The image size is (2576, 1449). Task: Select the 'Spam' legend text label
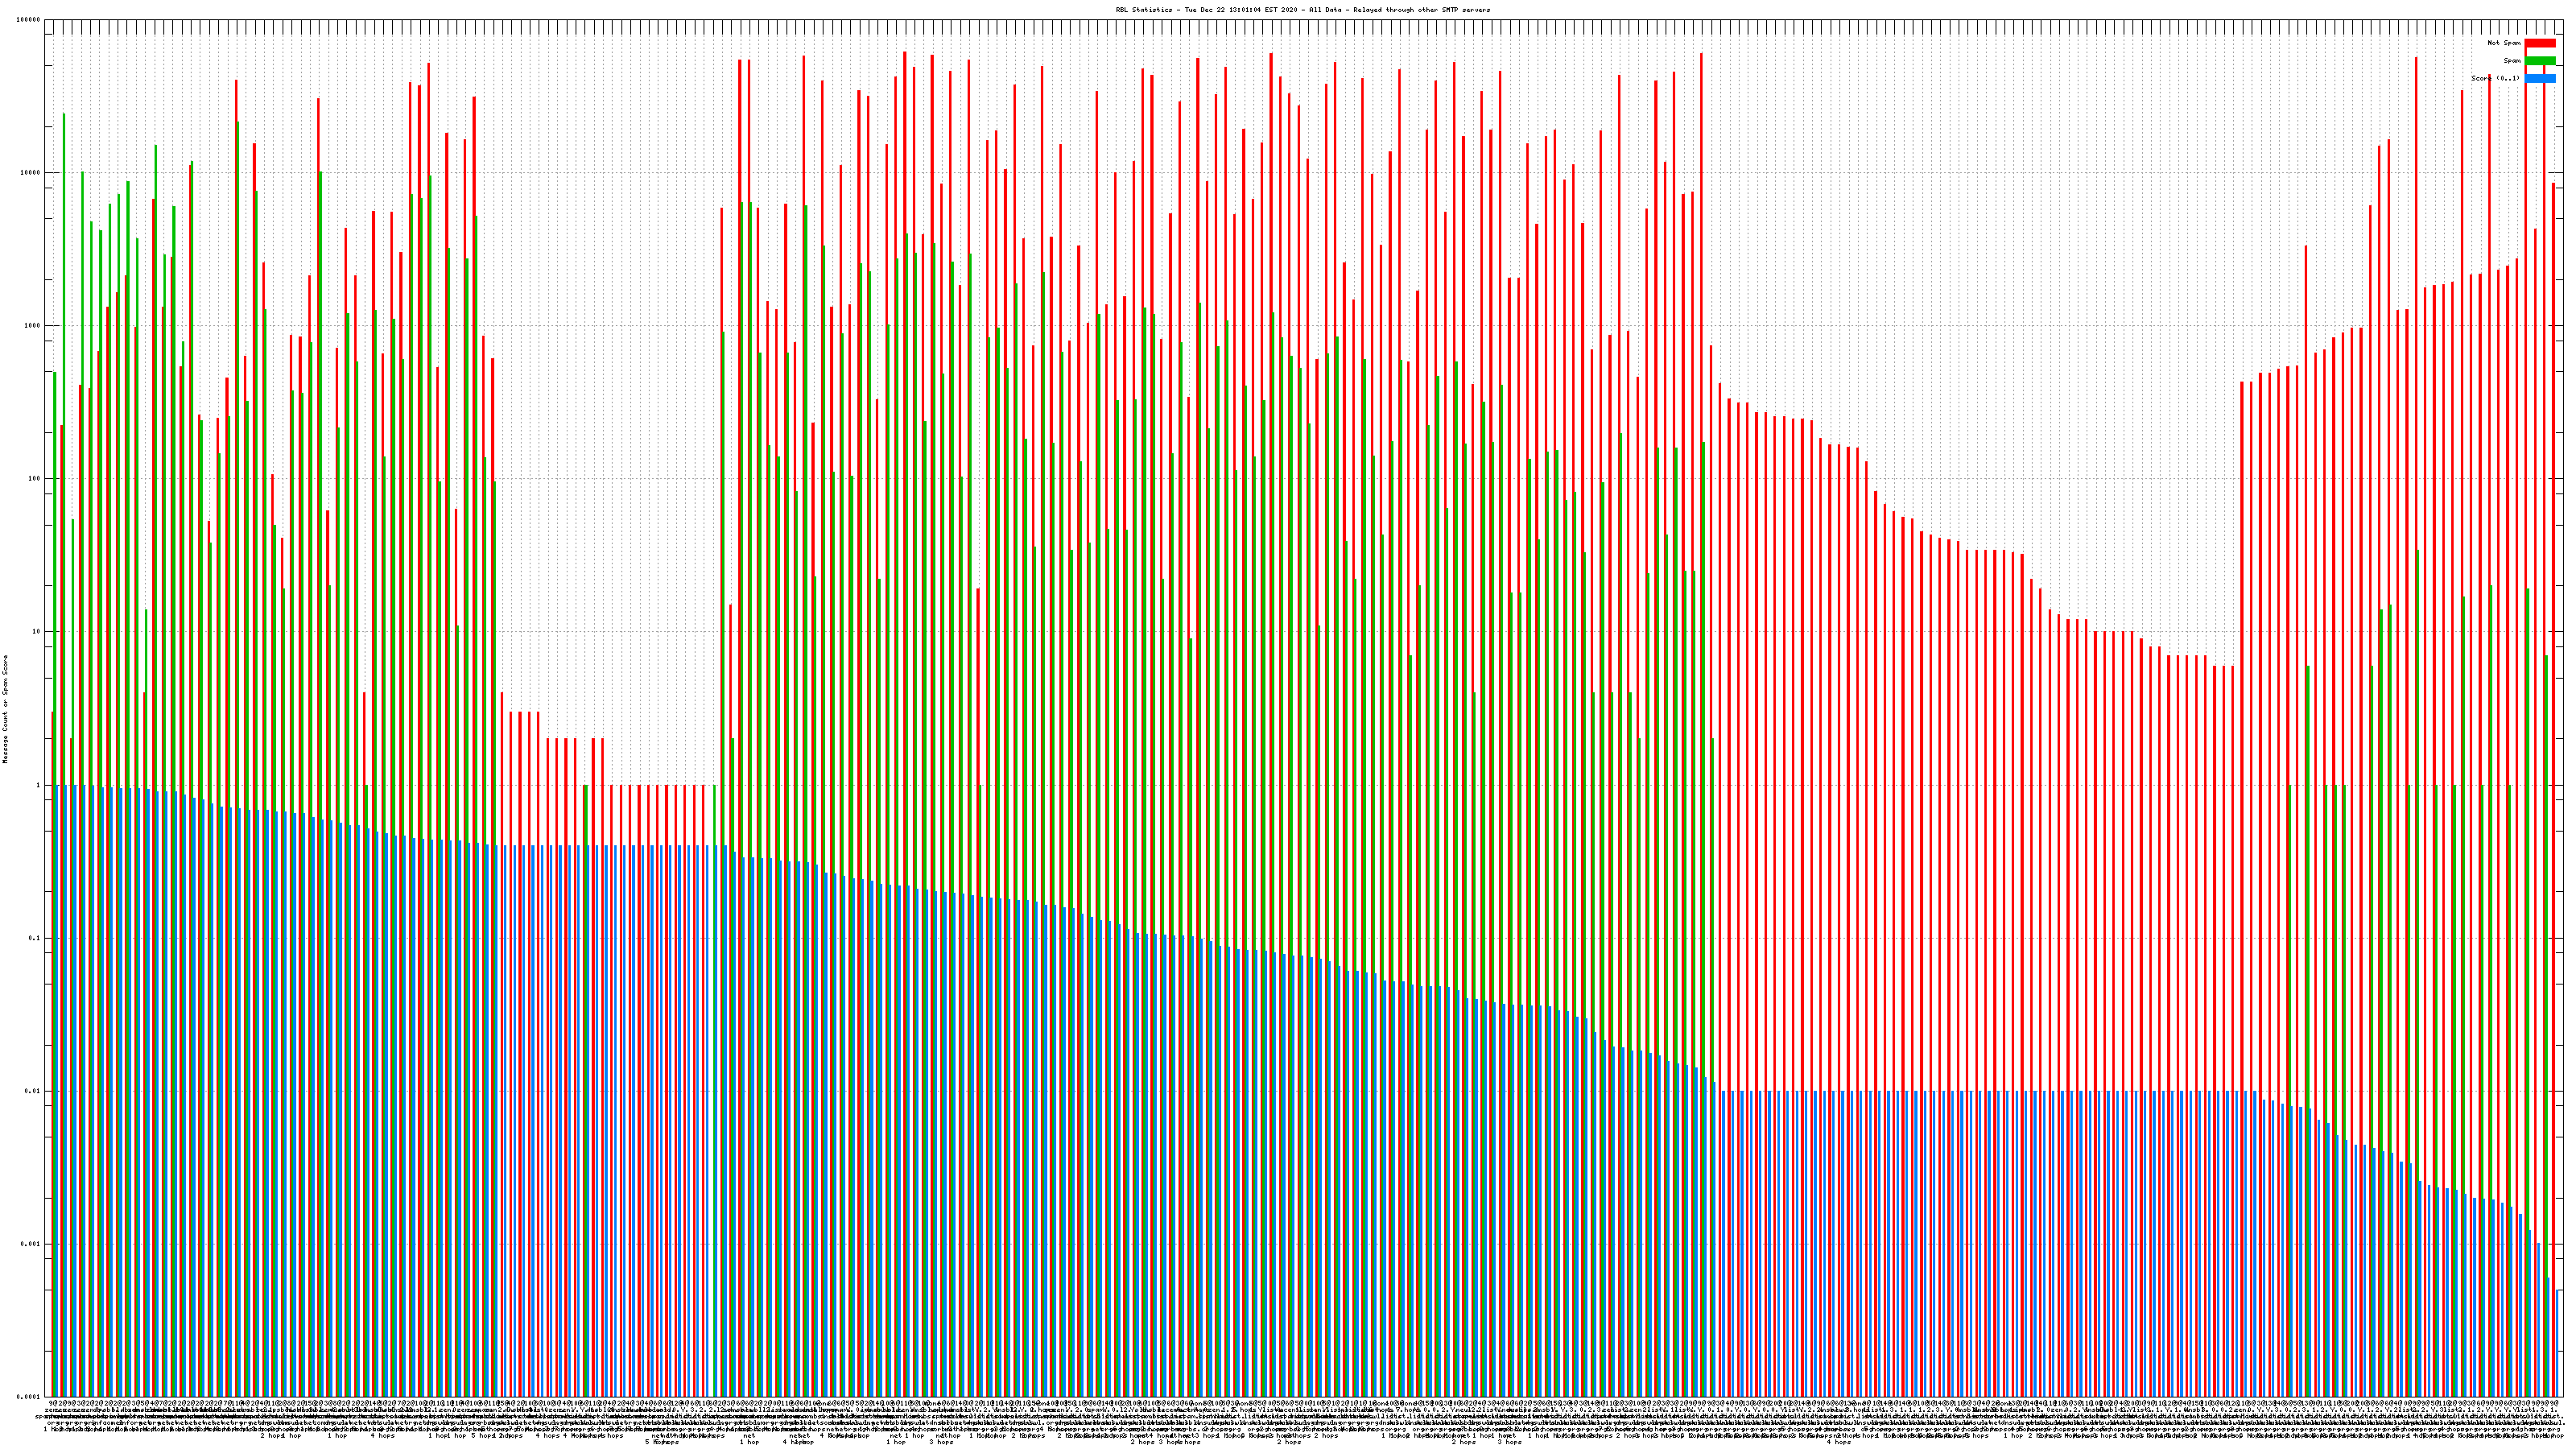[x=2512, y=61]
